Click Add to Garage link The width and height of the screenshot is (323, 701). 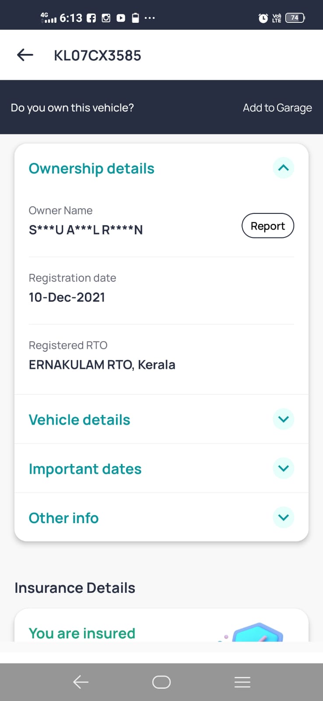pyautogui.click(x=277, y=108)
